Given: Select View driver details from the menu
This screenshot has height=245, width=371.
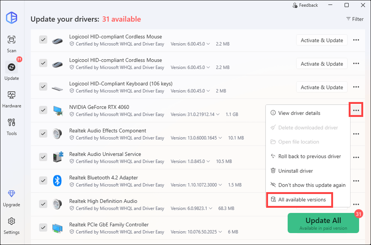Looking at the screenshot, I should 308,113.
